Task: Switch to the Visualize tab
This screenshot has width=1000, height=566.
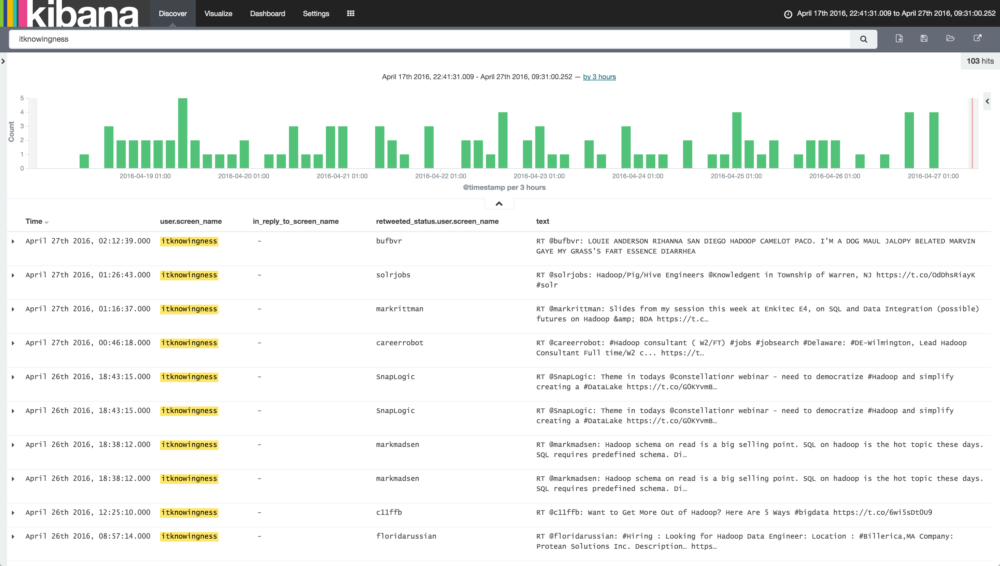Action: (218, 14)
